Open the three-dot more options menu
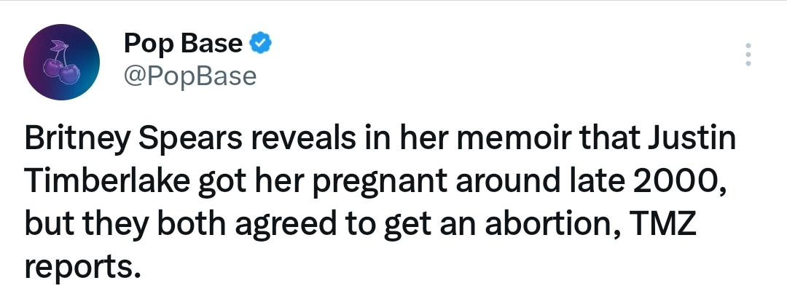 (x=748, y=55)
